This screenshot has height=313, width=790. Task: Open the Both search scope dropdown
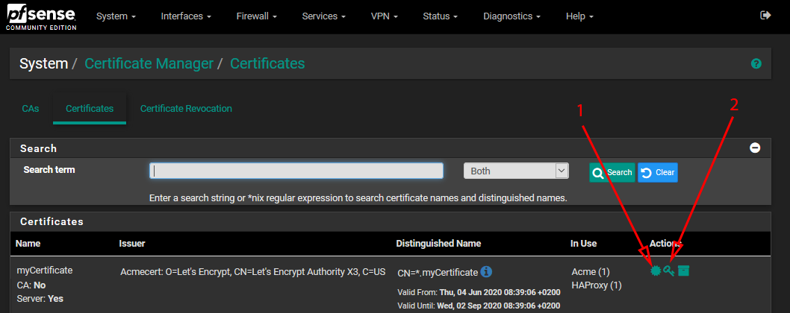[517, 171]
